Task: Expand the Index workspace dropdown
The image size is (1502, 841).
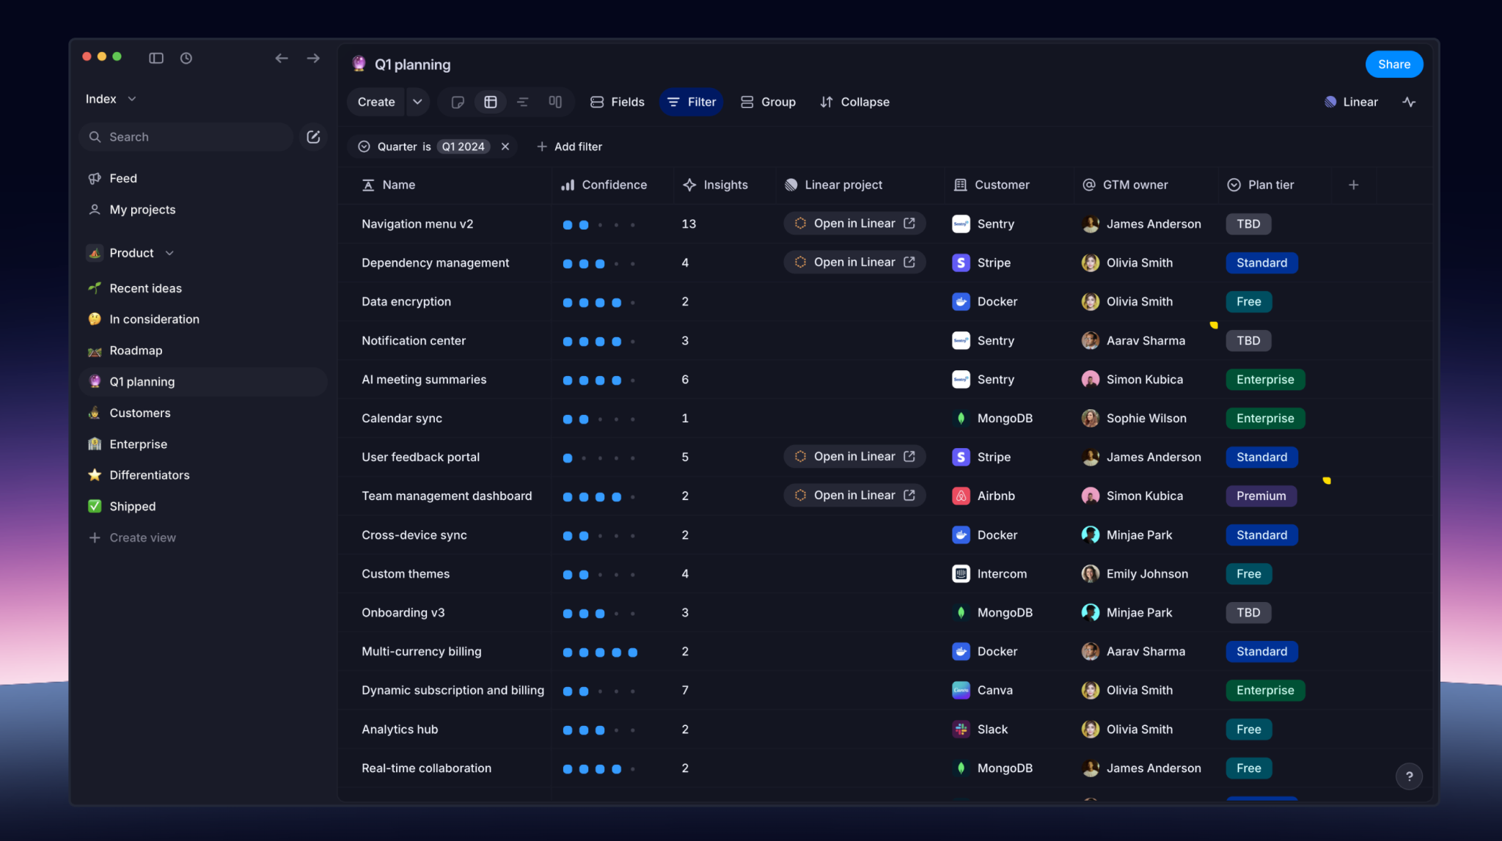Action: click(132, 99)
